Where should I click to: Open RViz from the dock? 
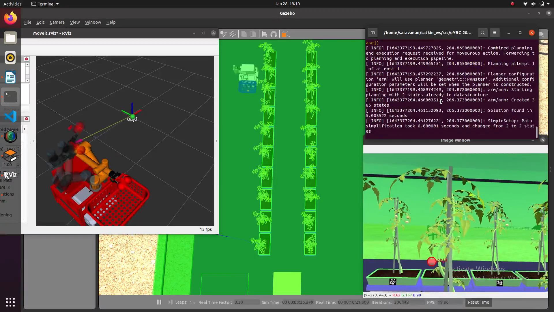[10, 175]
